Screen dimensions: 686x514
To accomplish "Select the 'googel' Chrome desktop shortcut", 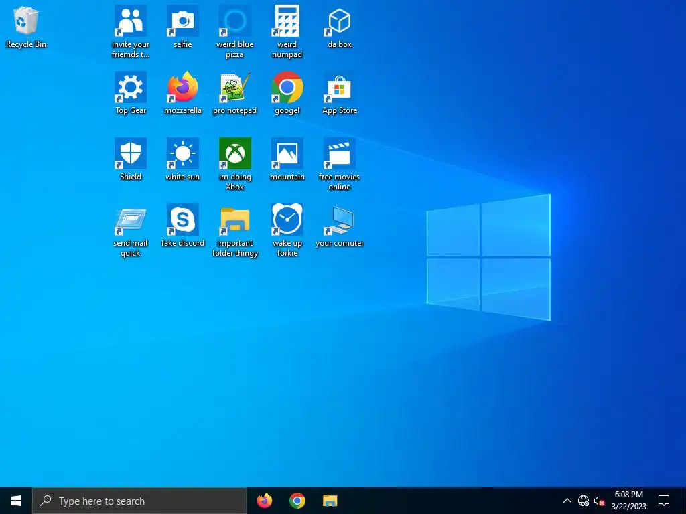I will click(x=287, y=92).
